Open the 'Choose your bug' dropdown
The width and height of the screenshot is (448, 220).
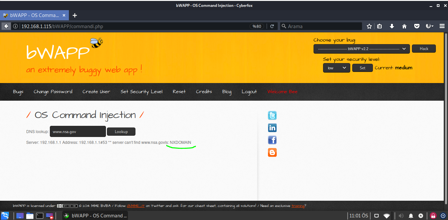point(361,49)
